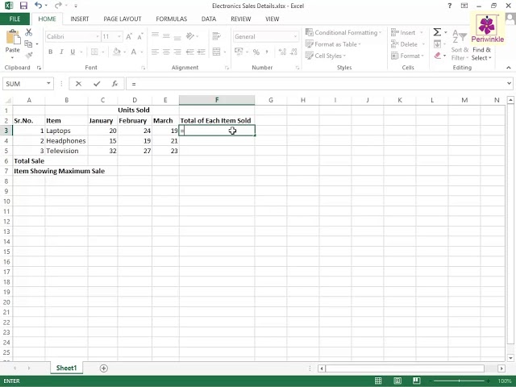
Task: Click Decrease Indent icon
Action: click(x=190, y=52)
